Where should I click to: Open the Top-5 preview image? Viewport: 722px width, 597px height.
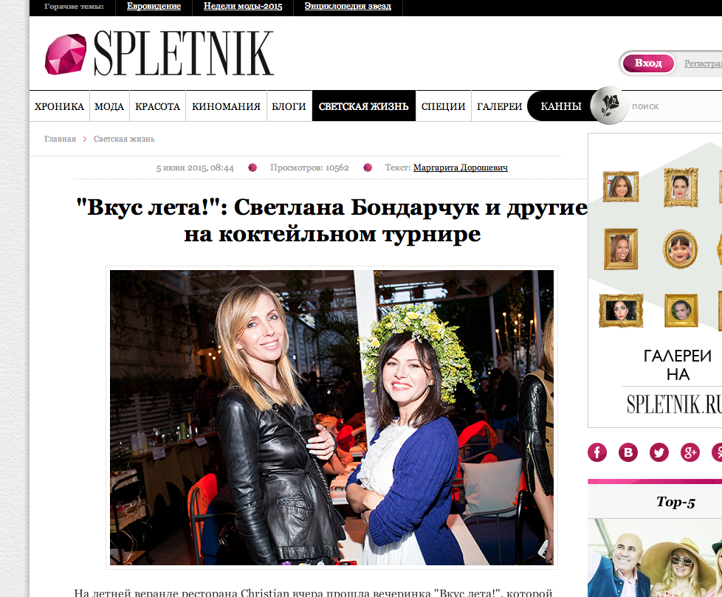pyautogui.click(x=655, y=558)
